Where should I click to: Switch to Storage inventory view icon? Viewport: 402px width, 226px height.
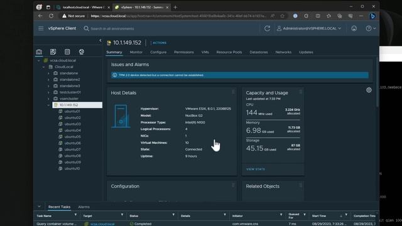pyautogui.click(x=67, y=52)
